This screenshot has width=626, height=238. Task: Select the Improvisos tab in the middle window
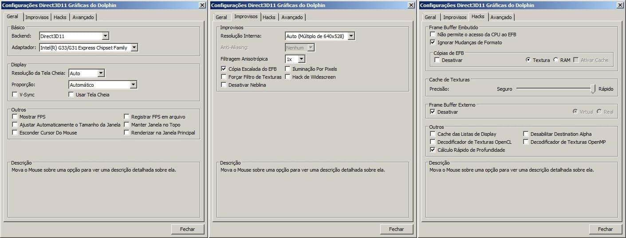coord(246,16)
